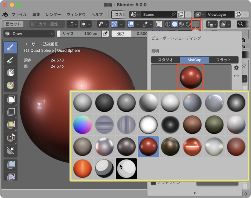Select the wireframe viewport shading icon
Image resolution: width=251 pixels, height=198 pixels.
(167, 24)
